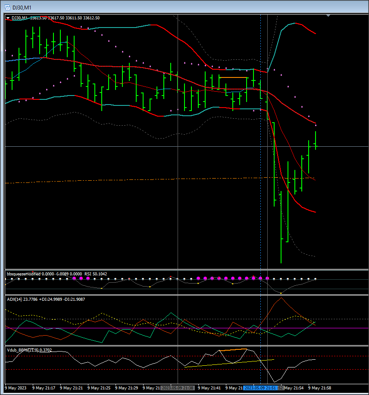Click the OHLC values text 33613.50 33617.50
Screen dimensions: 369x395
pos(47,18)
